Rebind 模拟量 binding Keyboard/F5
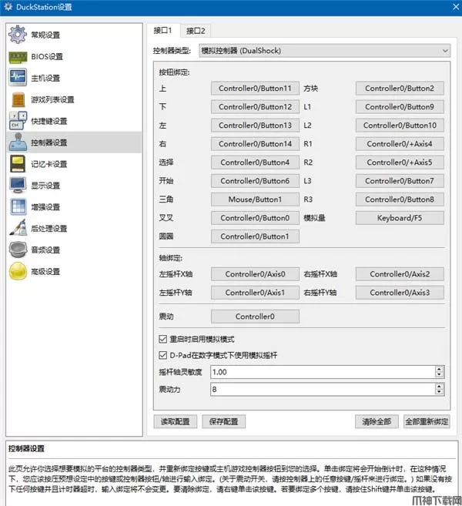462x506 pixels. pos(400,218)
